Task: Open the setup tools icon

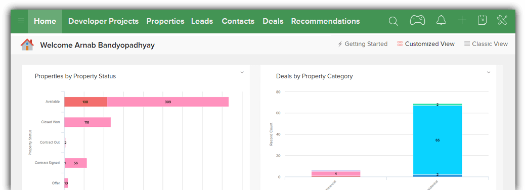Action: (x=503, y=20)
